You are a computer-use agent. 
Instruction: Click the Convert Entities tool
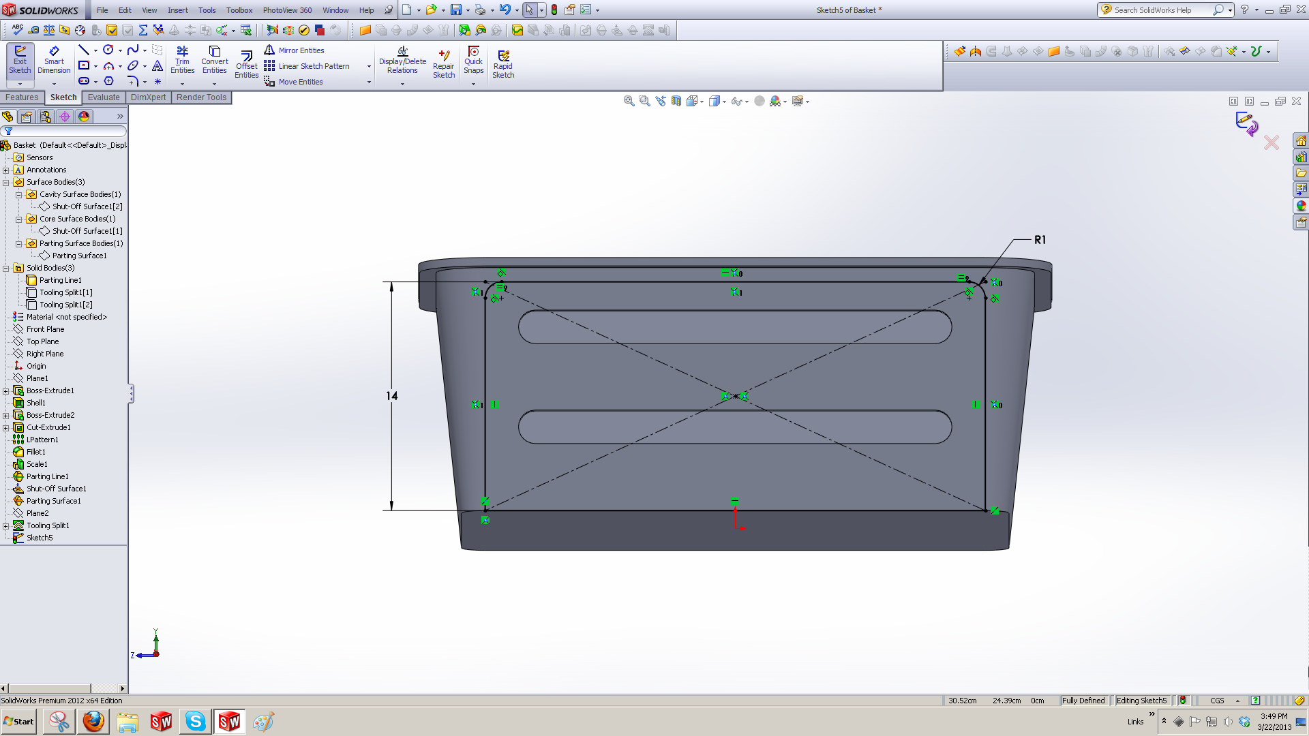[x=214, y=60]
